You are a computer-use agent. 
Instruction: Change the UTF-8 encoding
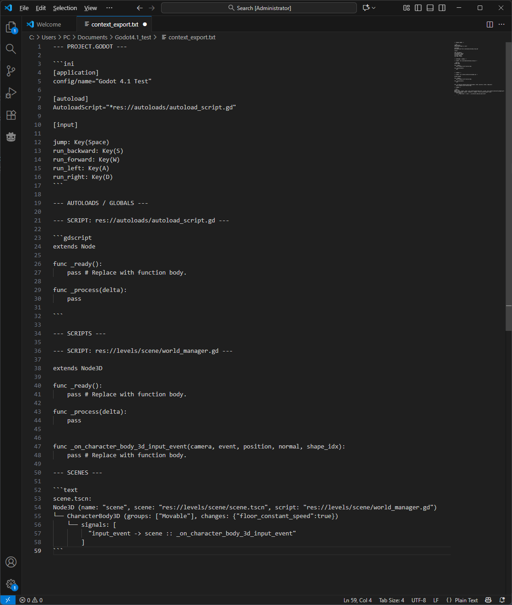419,600
